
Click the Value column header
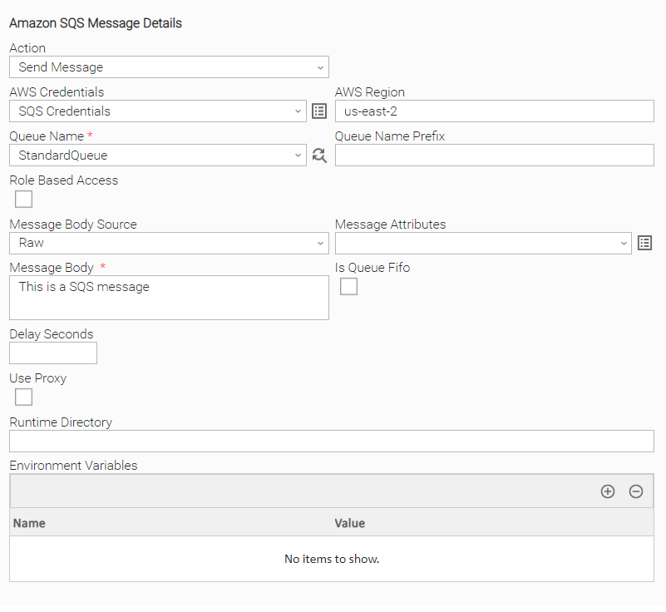pos(349,523)
